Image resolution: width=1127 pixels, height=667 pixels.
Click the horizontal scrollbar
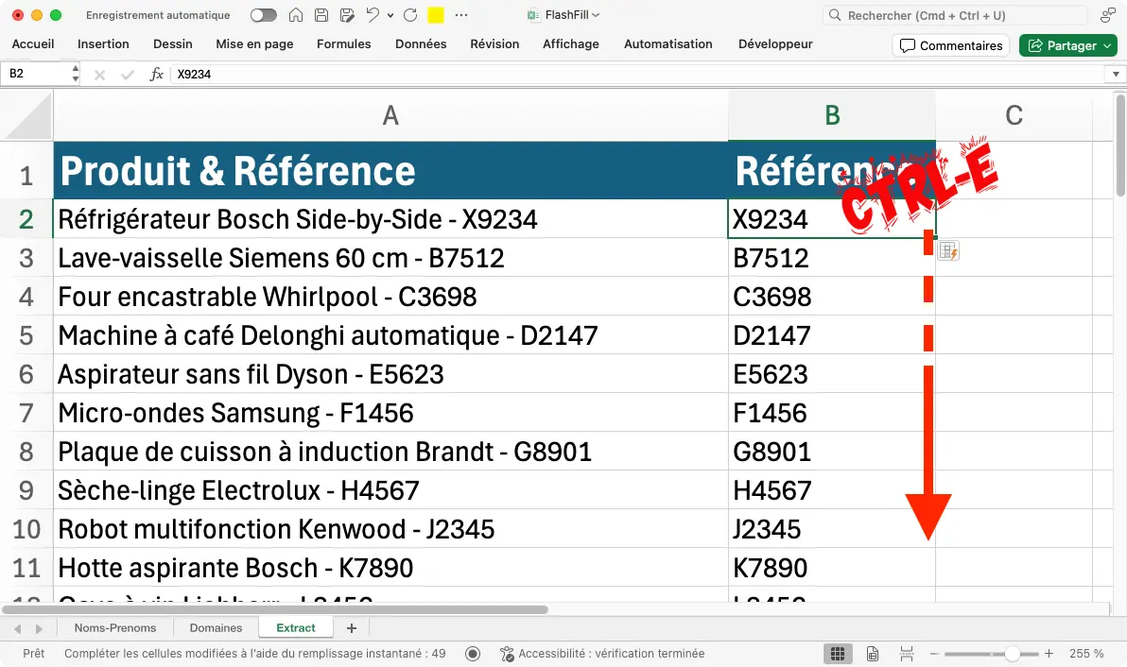pos(275,609)
